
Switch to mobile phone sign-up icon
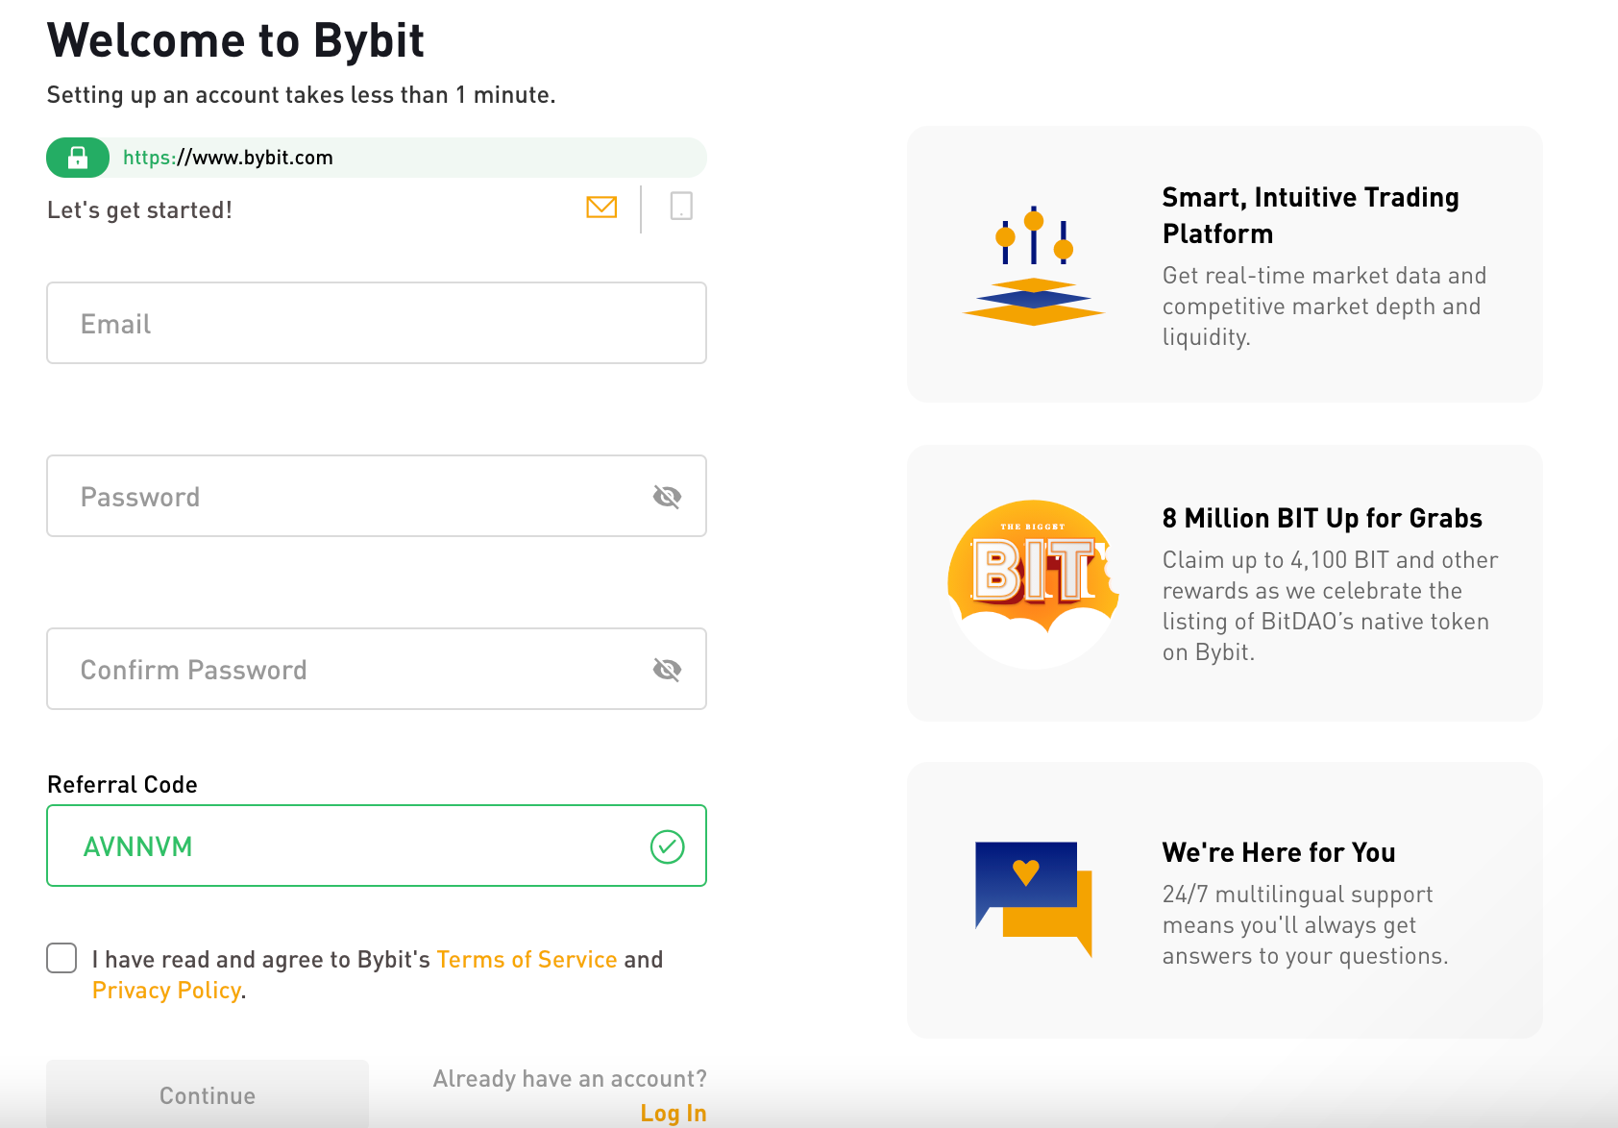click(681, 206)
